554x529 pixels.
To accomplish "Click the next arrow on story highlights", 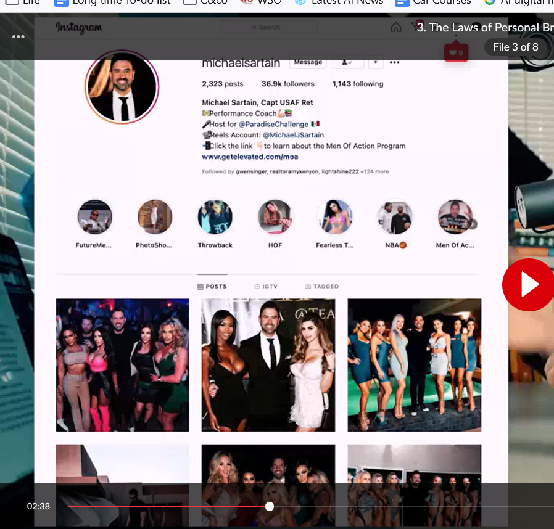I will [473, 224].
